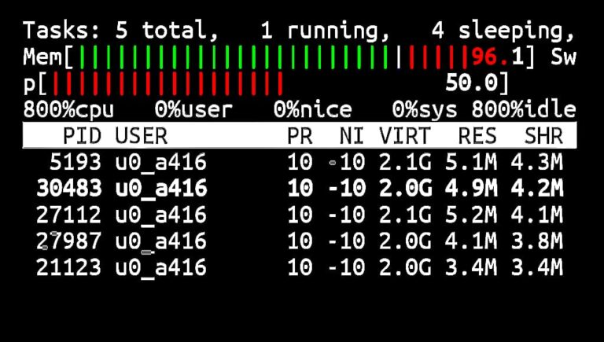
Task: Click the 96.1 memory percentage value
Action: point(497,57)
